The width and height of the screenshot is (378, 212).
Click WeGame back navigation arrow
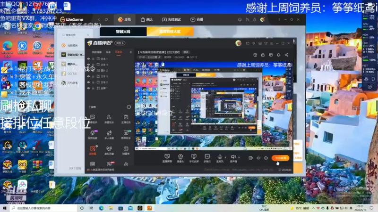click(x=99, y=19)
